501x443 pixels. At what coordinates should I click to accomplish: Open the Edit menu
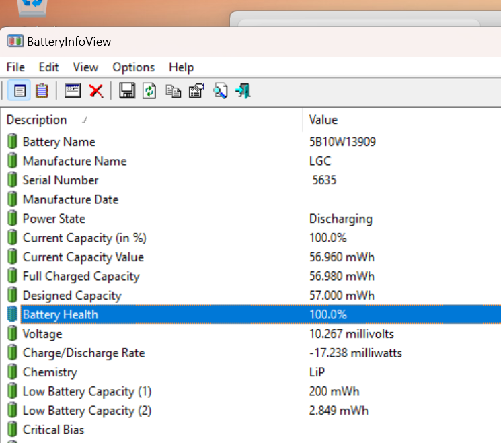[48, 67]
